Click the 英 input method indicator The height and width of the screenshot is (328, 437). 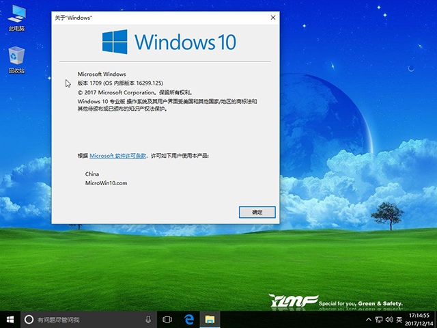[399, 319]
